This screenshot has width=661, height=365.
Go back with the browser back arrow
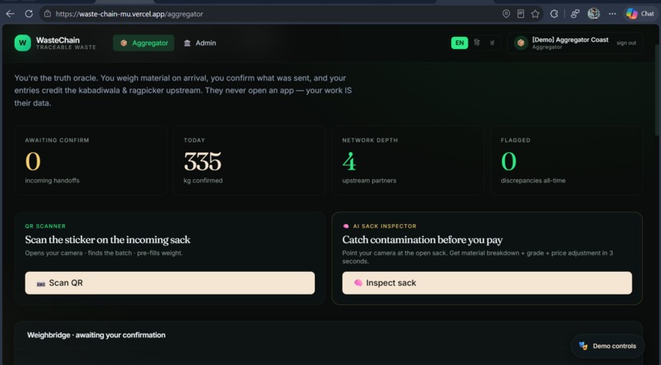coord(10,14)
